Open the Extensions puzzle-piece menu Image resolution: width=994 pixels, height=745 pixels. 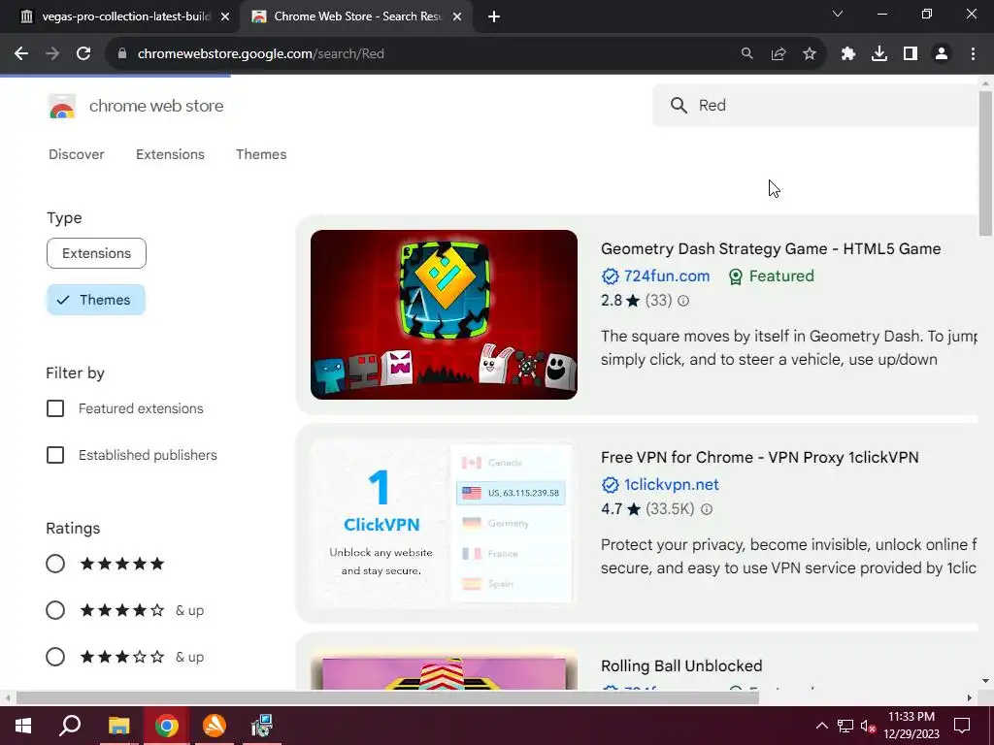click(848, 54)
